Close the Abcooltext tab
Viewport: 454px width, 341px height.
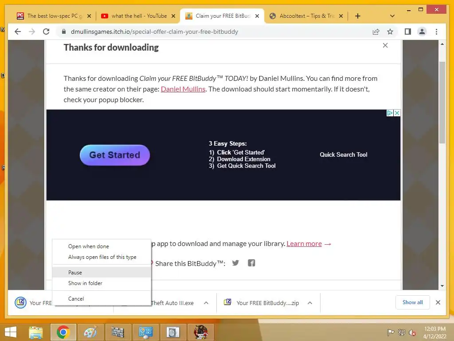(x=341, y=16)
